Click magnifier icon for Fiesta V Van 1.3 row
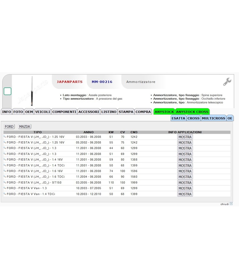The image size is (239, 279). point(5,188)
